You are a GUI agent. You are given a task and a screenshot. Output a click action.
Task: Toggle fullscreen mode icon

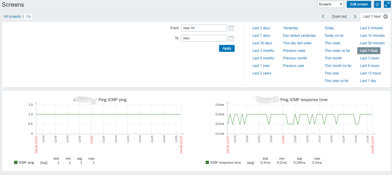point(387,4)
